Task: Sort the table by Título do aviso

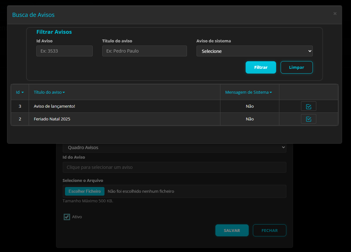Action: (49, 92)
